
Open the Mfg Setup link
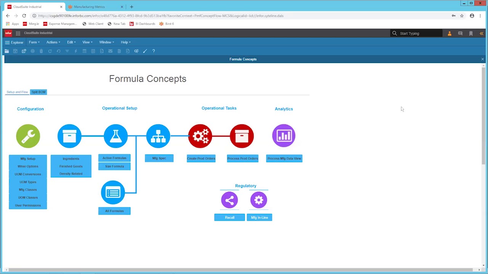pos(28,159)
